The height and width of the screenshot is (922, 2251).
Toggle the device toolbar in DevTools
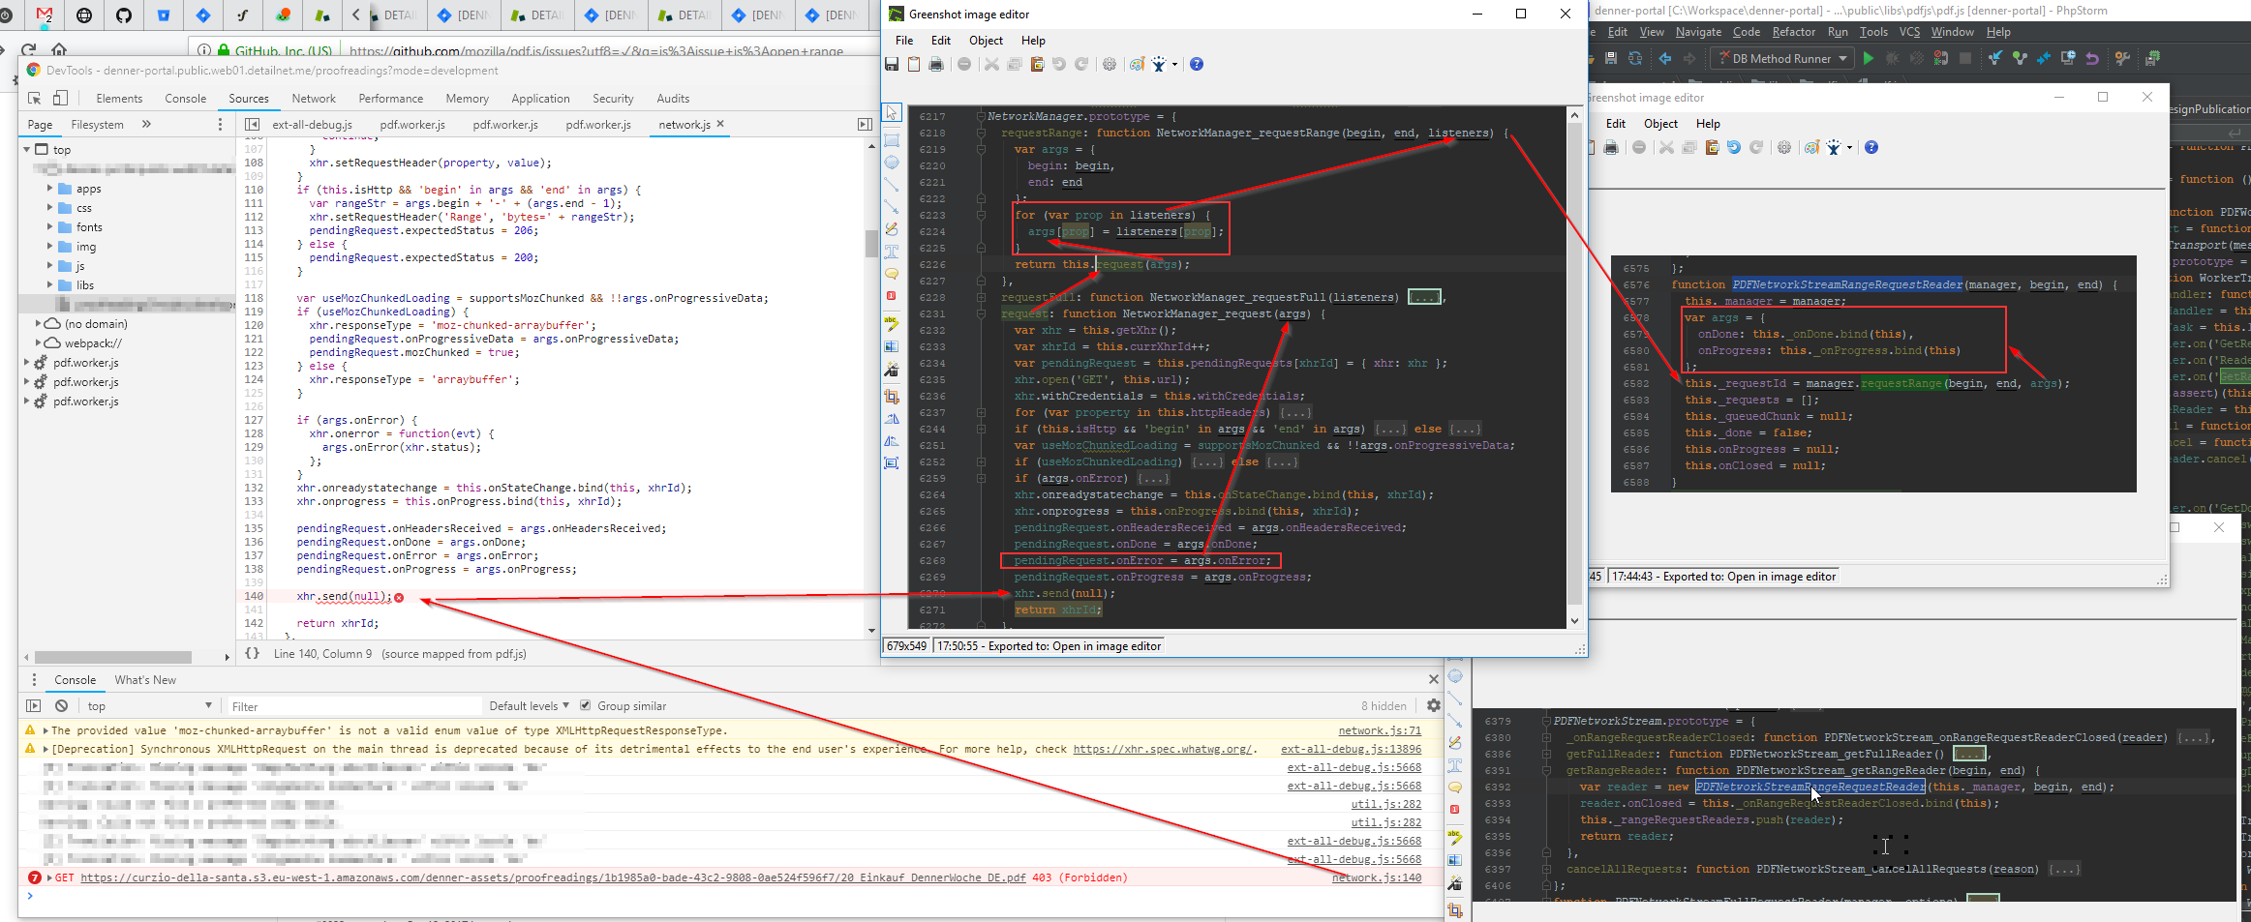coord(60,98)
